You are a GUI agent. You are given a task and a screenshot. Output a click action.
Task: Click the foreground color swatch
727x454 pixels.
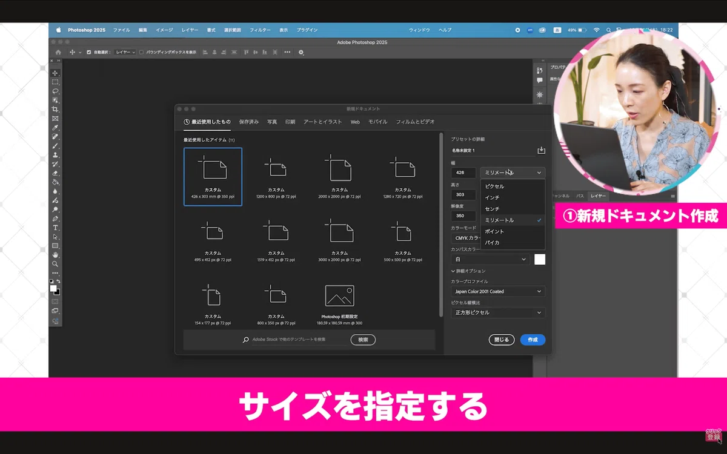click(53, 288)
